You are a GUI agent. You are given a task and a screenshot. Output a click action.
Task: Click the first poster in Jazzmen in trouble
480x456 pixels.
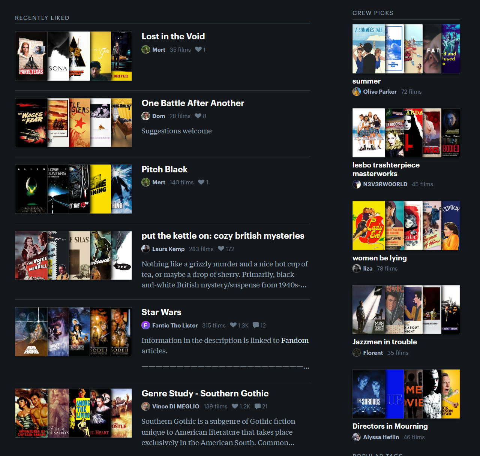[x=369, y=309]
